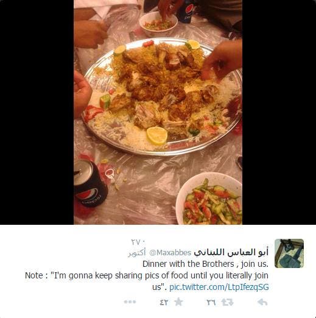Click the 'Dinner with the Brothers' tweet text
The image size is (316, 318).
click(205, 264)
